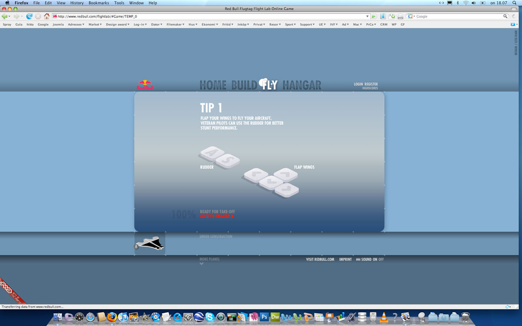
Task: Open the IMPRINT link
Action: [345, 259]
